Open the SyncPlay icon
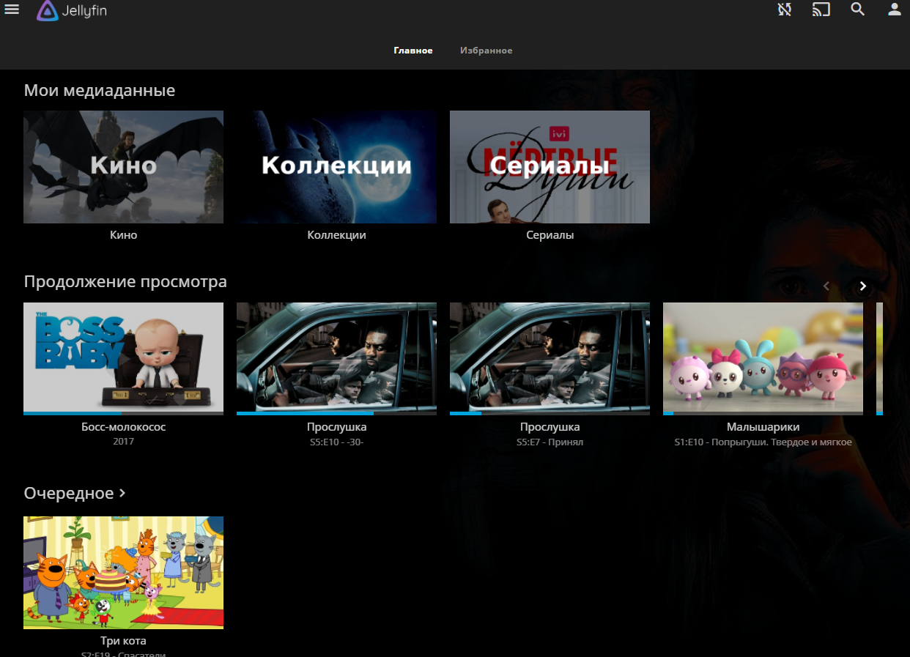910x657 pixels. 785,10
